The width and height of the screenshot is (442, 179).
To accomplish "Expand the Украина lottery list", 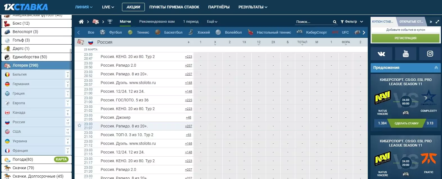I will 67,141.
